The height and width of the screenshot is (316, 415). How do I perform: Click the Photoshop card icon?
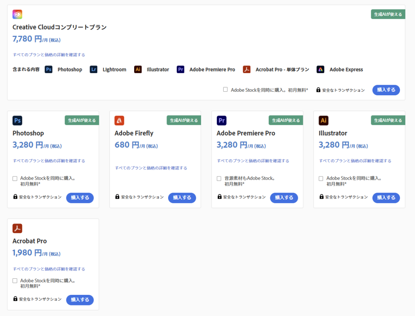[17, 120]
